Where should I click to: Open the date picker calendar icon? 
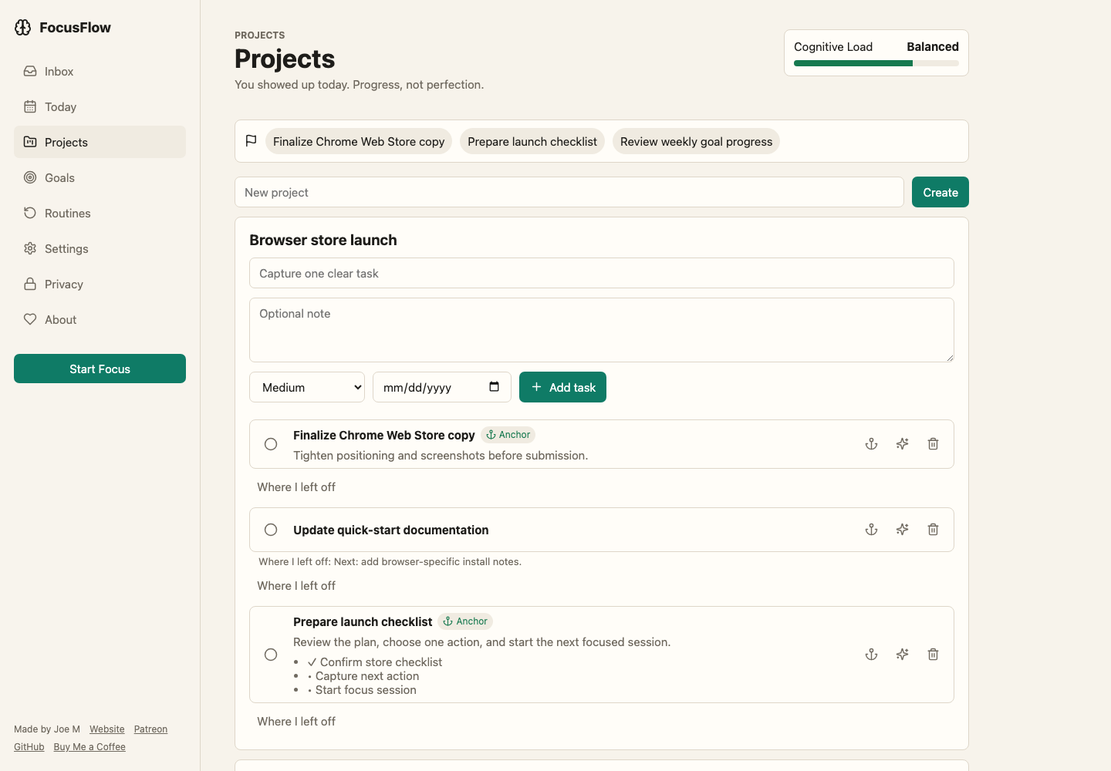pos(495,387)
